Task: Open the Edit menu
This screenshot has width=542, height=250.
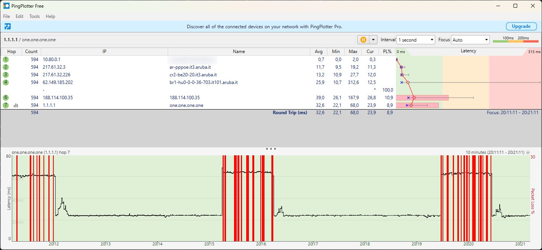Action: [19, 16]
